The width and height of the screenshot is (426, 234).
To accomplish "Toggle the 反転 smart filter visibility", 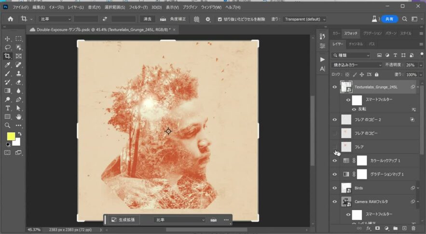I will click(354, 109).
